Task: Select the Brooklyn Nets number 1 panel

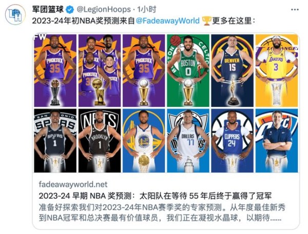Action: [x=100, y=141]
